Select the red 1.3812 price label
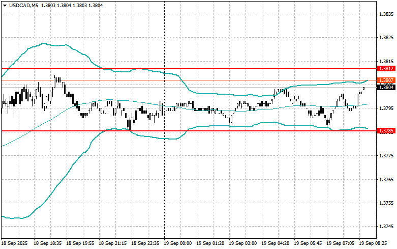The height and width of the screenshot is (249, 397). (x=386, y=68)
